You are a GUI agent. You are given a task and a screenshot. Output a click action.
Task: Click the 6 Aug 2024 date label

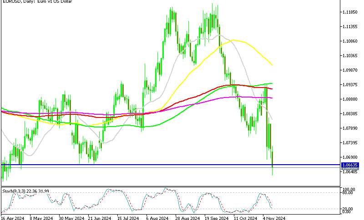pos(157,218)
